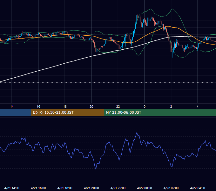Click the hour label 4 on price chart axis
Image resolution: width=216 pixels, height=191 pixels.
click(198, 107)
